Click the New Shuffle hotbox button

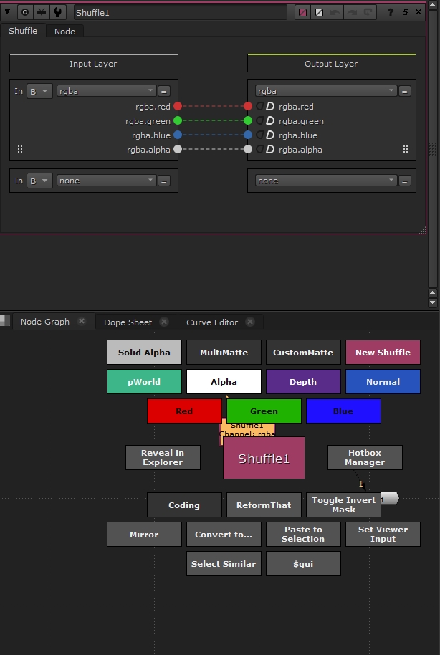click(383, 353)
